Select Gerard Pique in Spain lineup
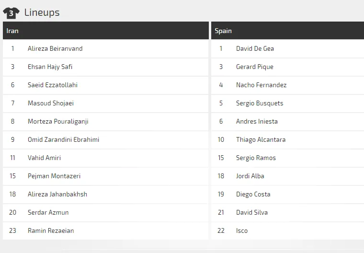Viewport: 364px width, 253px height. point(255,67)
